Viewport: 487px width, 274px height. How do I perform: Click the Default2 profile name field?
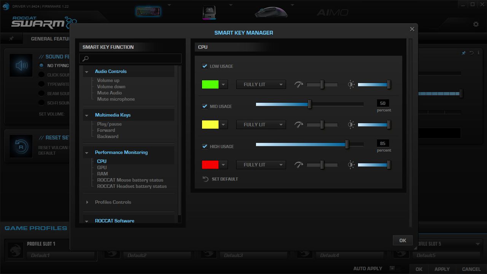pos(158,255)
